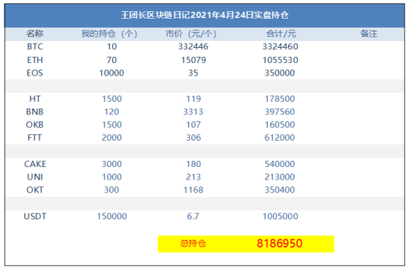Viewport: 410px width, 271px height.
Task: Select the EOS name cell
Action: click(34, 73)
